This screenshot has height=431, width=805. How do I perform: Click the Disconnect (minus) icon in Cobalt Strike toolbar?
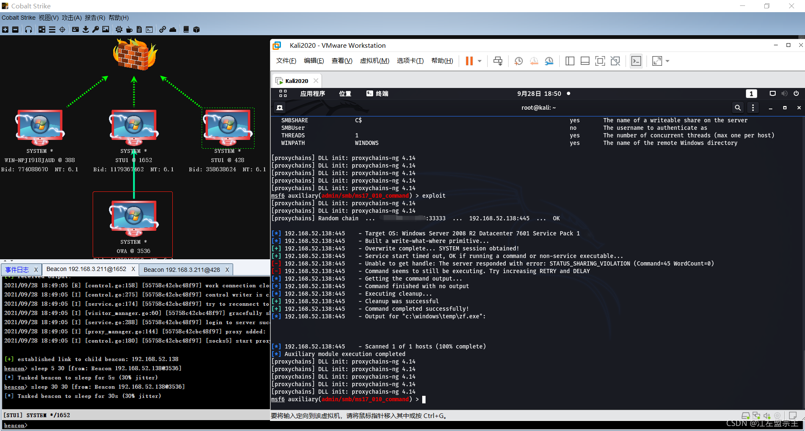pos(16,29)
